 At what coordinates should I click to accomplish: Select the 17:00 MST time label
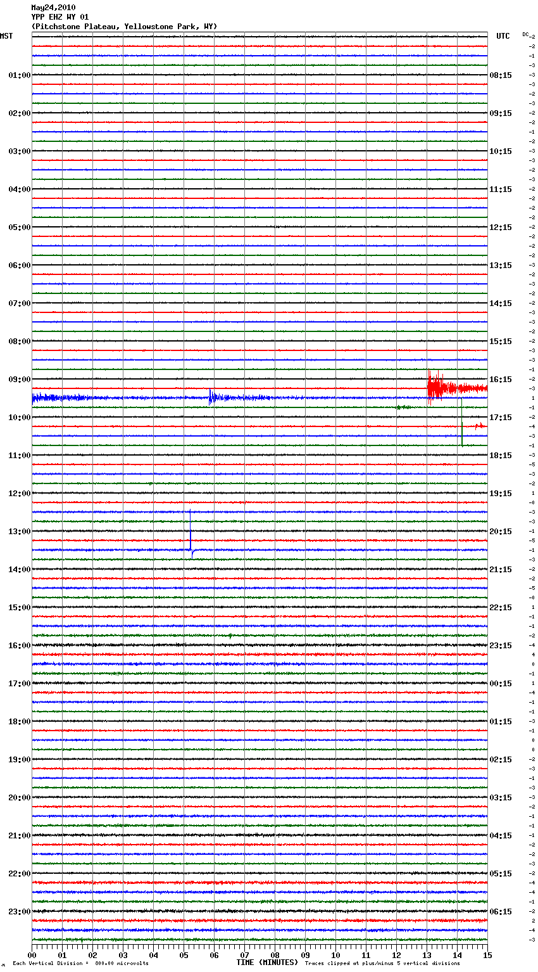(20, 684)
